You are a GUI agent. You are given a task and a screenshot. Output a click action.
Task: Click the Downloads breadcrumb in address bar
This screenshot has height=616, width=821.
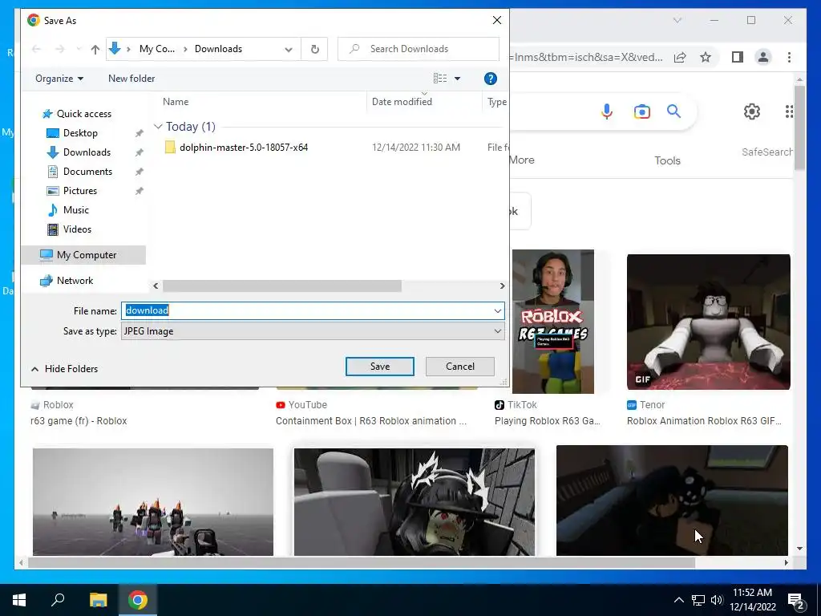(x=218, y=49)
